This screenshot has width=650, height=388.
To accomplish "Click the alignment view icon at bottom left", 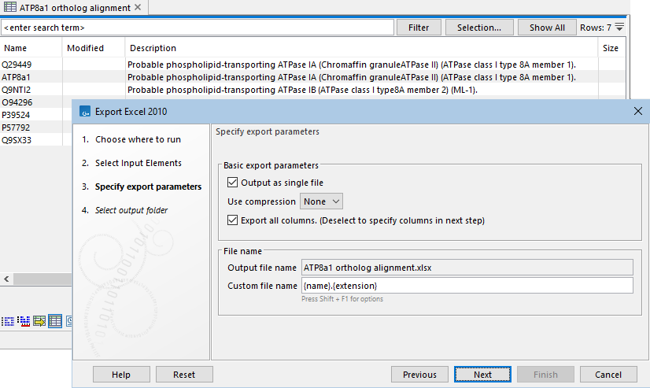I will click(8, 321).
